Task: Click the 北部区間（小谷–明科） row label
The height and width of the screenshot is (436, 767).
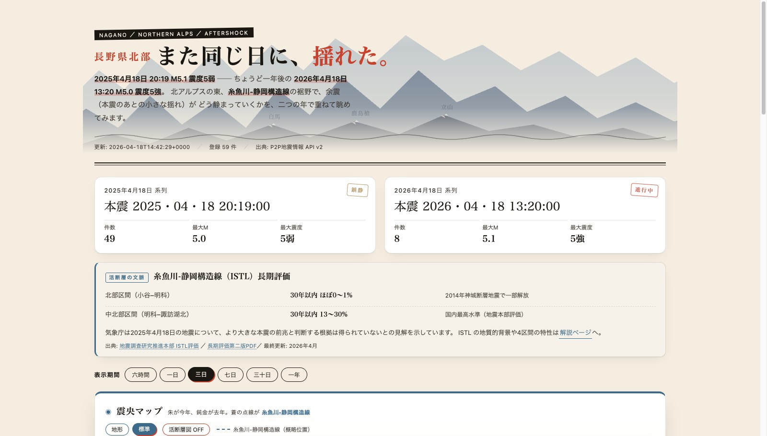Action: click(x=139, y=295)
